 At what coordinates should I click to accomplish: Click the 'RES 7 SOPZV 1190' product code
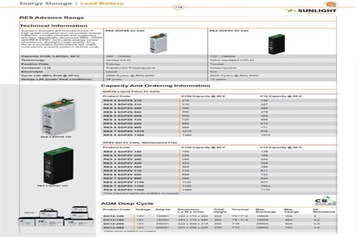tap(123, 186)
